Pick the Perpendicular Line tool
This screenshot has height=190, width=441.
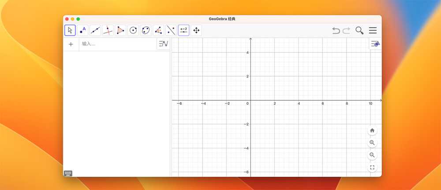tap(108, 30)
